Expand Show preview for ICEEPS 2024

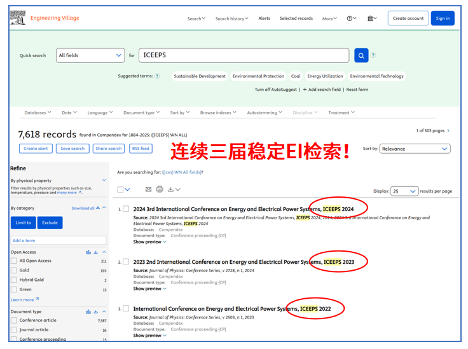tap(150, 242)
